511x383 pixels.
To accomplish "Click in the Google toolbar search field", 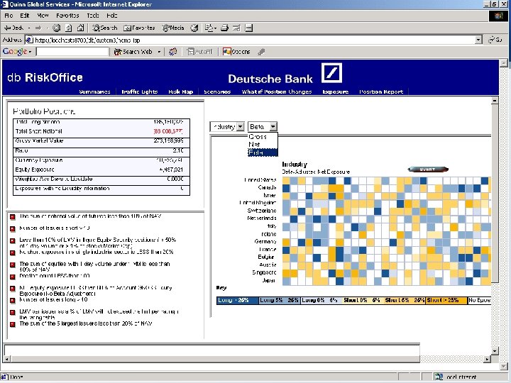I will tap(72, 52).
